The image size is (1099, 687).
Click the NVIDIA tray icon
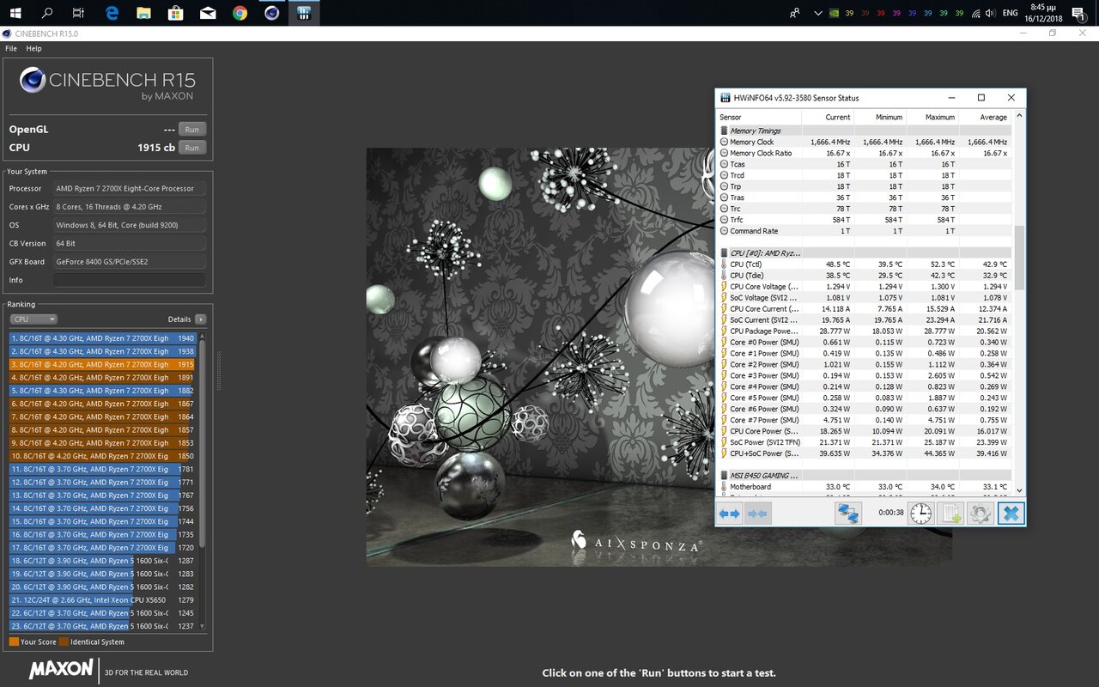pyautogui.click(x=833, y=13)
